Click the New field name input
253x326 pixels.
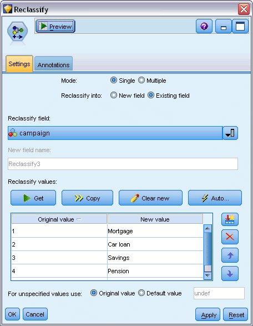123,164
